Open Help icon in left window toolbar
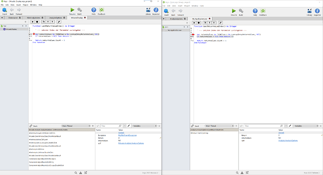This screenshot has height=175, width=323. point(94,10)
